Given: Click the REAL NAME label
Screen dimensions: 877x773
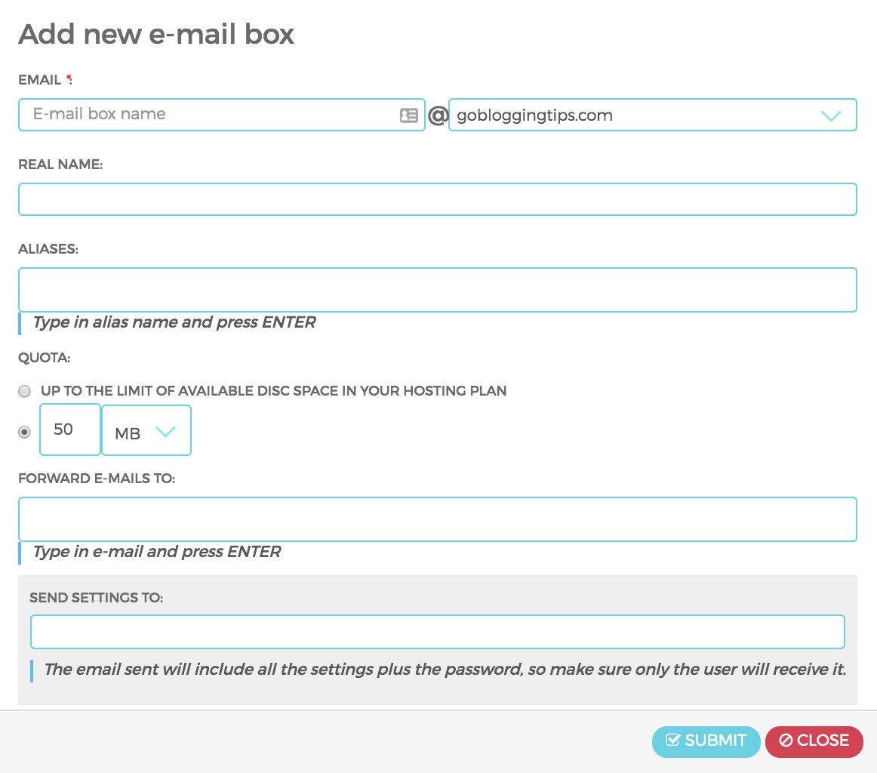Looking at the screenshot, I should [x=60, y=165].
